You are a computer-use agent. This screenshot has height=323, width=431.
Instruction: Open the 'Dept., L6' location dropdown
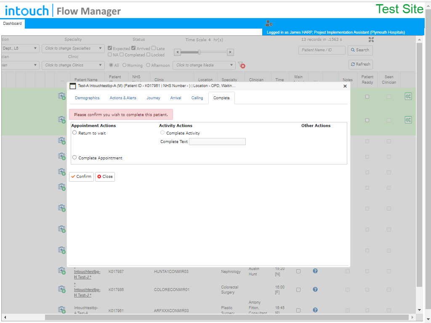[20, 48]
